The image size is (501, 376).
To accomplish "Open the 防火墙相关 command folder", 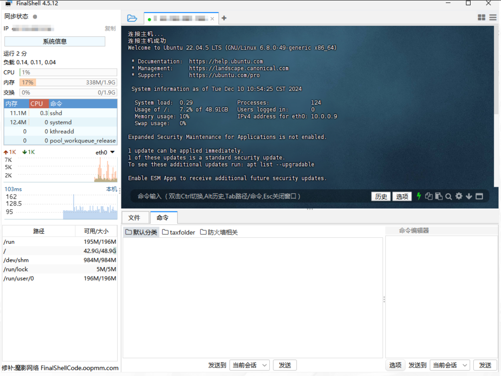I will (x=219, y=232).
